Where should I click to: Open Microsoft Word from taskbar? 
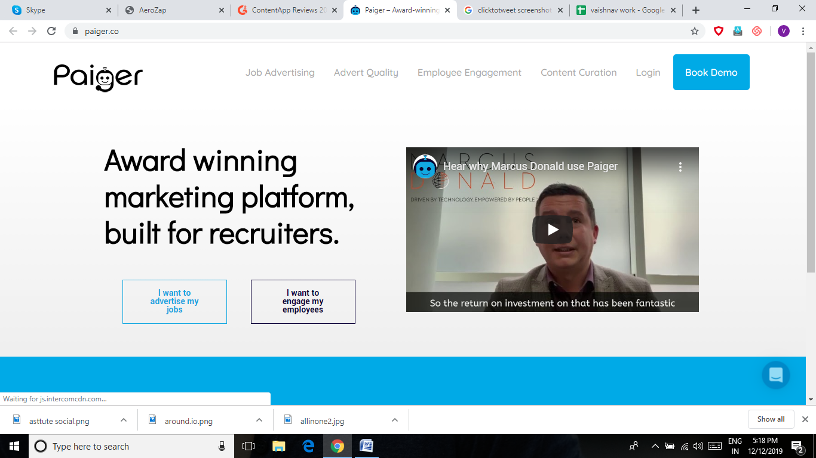click(366, 446)
